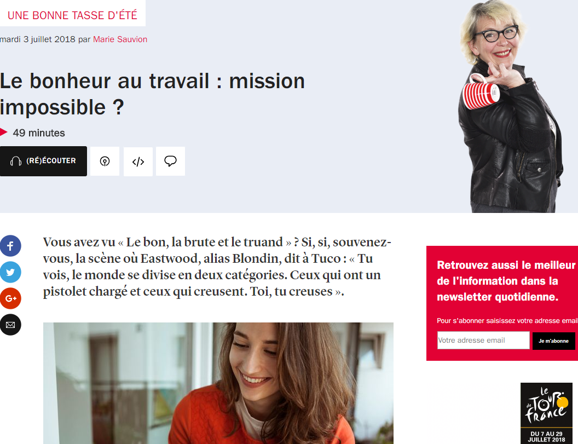Screen dimensions: 578x444
Task: Click the Votre adresse email field
Action: point(483,341)
